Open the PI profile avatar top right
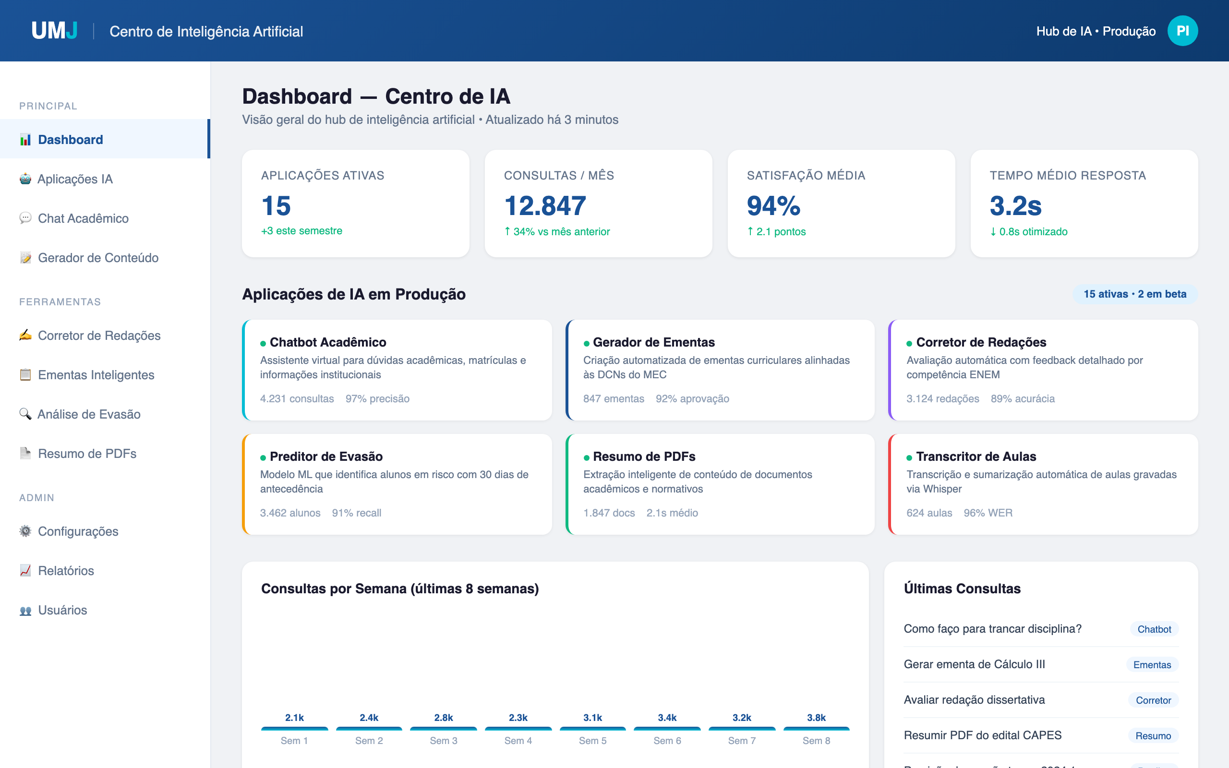Viewport: 1229px width, 768px height. click(1183, 30)
